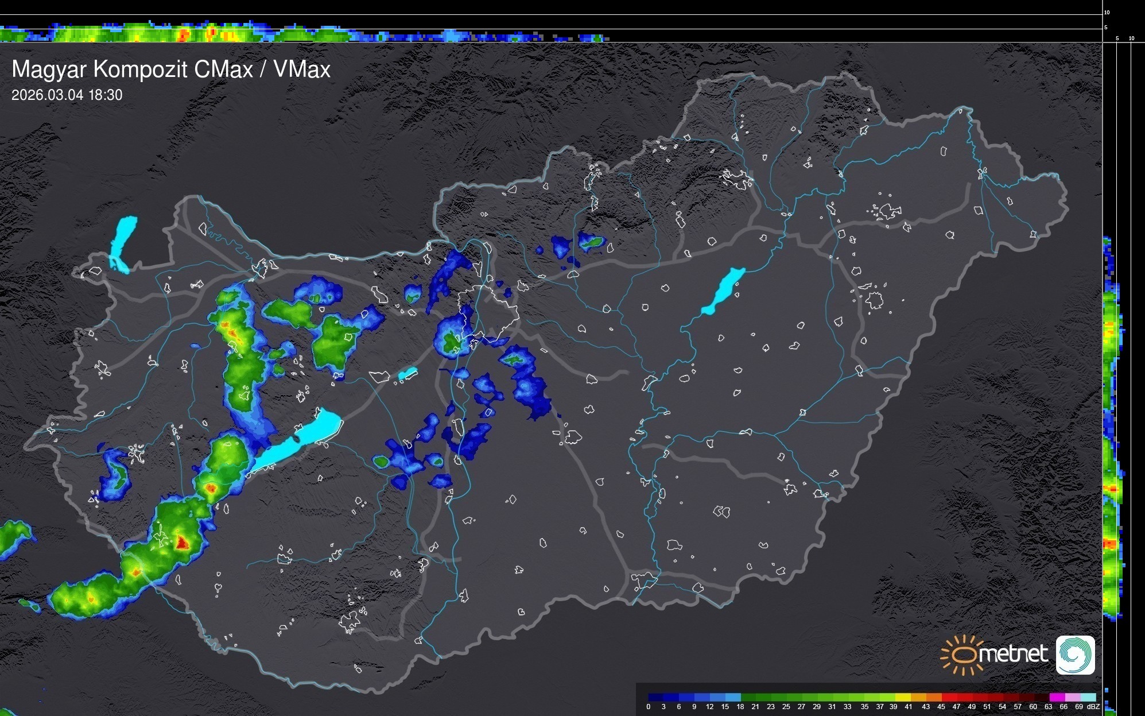This screenshot has width=1145, height=716.
Task: Click the top cross-section 10 height label
Action: coord(1107,12)
